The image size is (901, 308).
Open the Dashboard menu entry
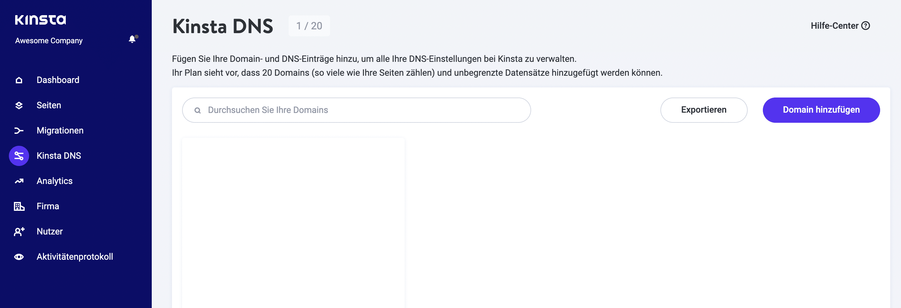[x=58, y=80]
